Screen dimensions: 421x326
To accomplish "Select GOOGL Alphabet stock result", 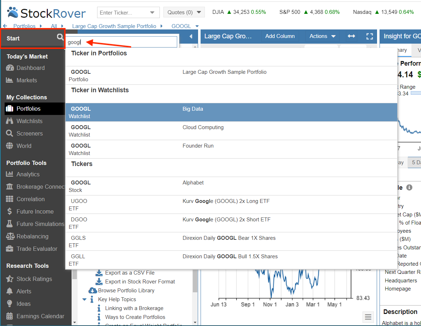I will tap(231, 186).
